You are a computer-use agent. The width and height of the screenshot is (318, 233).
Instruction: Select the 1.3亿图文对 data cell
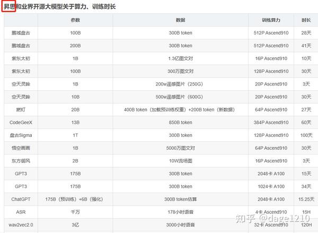[180, 58]
